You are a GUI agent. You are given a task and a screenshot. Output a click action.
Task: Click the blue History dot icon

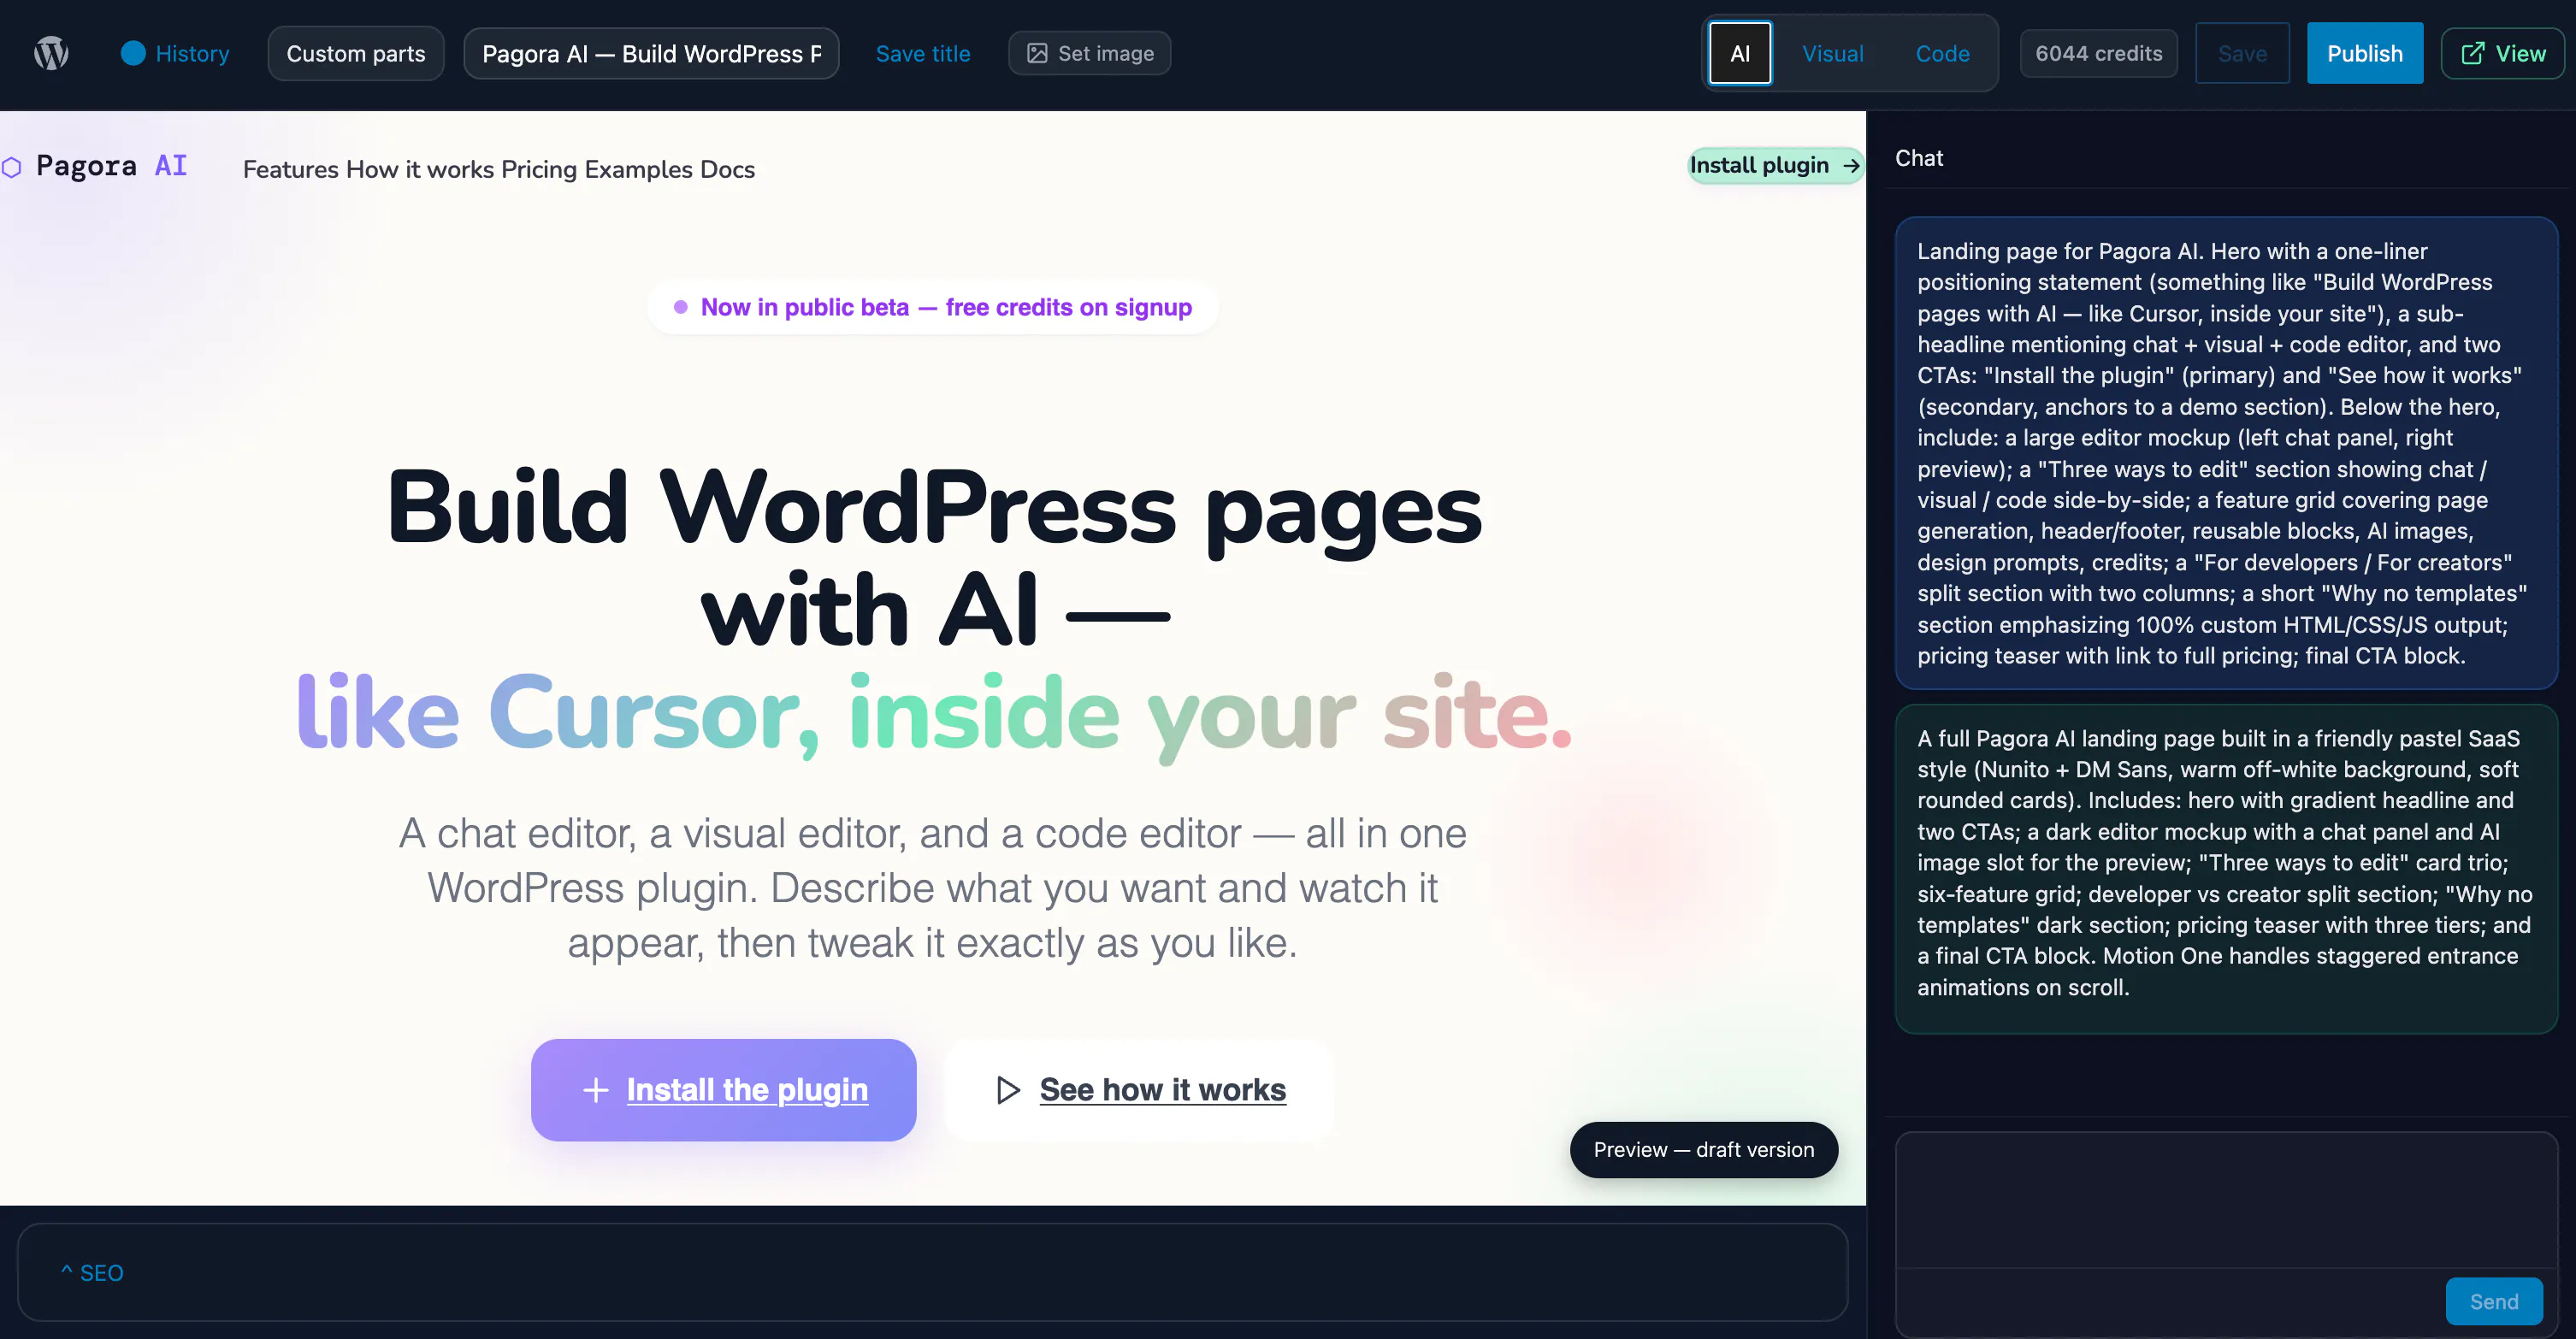[133, 53]
